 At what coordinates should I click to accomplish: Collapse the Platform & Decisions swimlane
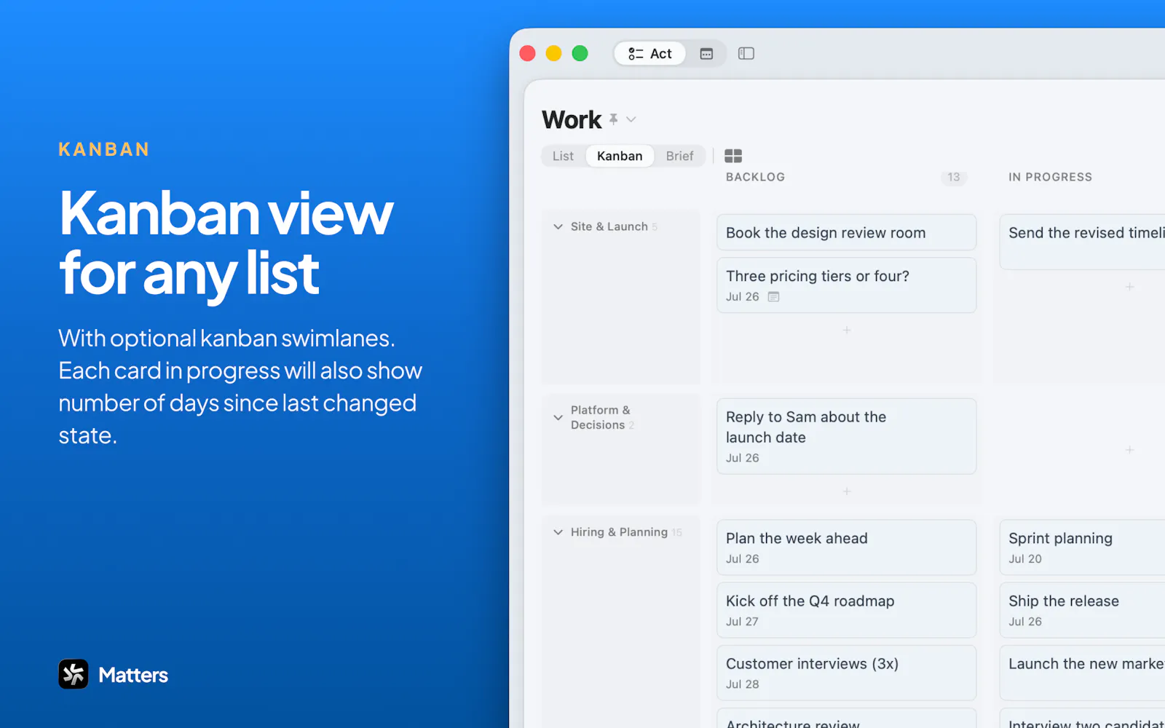(558, 417)
